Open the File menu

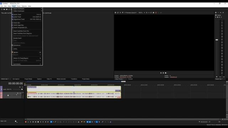point(1,6)
